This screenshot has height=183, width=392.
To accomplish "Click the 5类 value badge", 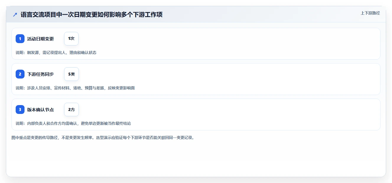I will point(71,74).
